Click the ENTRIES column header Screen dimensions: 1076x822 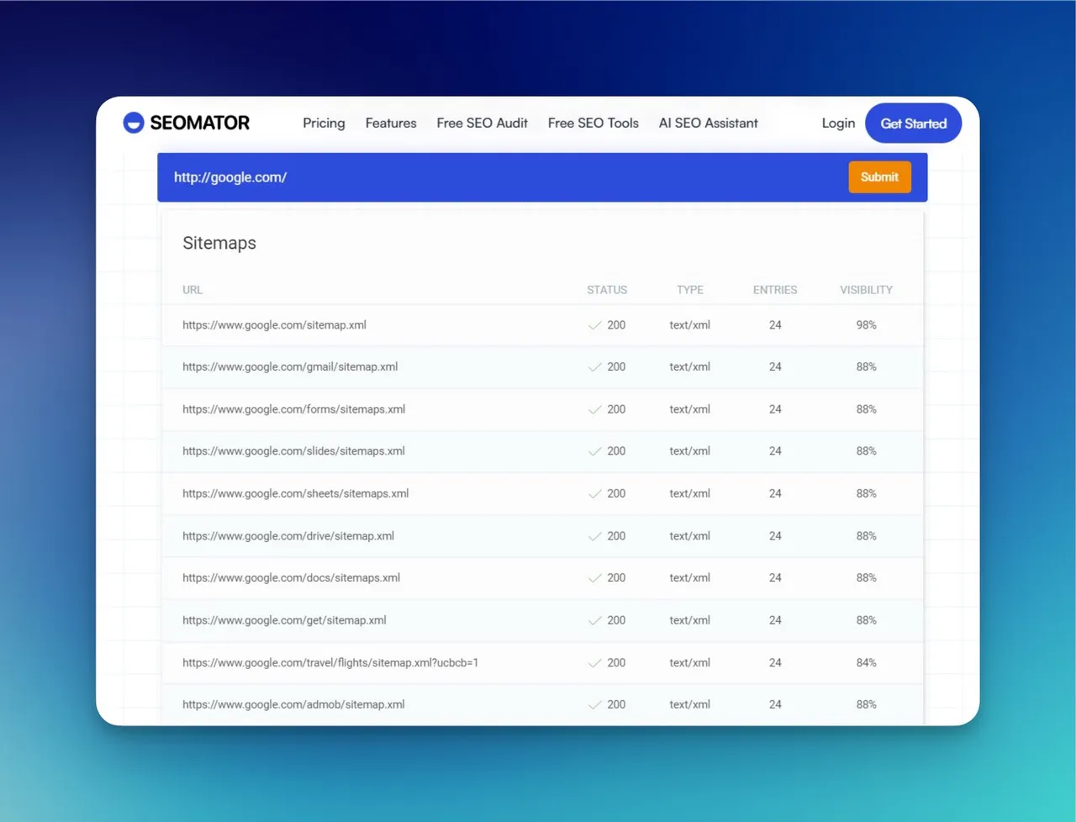pyautogui.click(x=775, y=289)
